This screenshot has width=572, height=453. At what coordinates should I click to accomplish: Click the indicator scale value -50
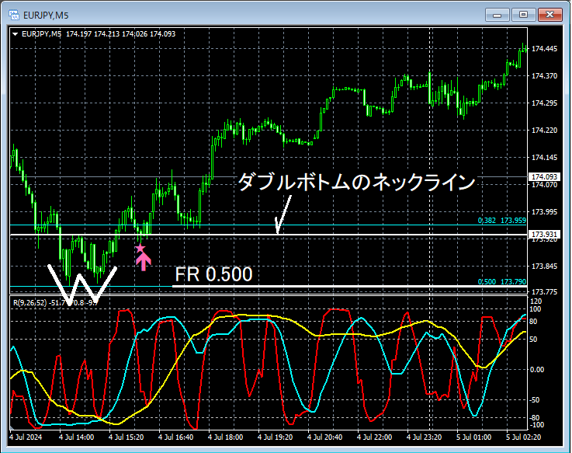pos(535,400)
